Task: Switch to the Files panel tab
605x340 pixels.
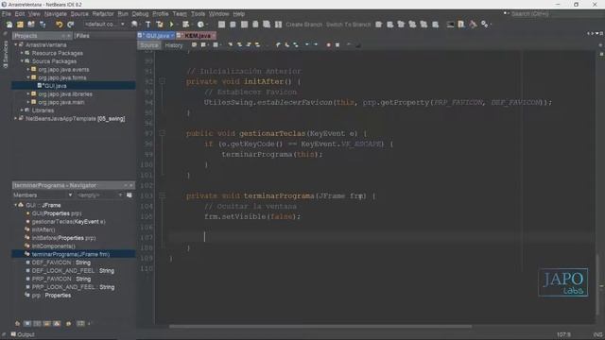Action: (x=82, y=36)
